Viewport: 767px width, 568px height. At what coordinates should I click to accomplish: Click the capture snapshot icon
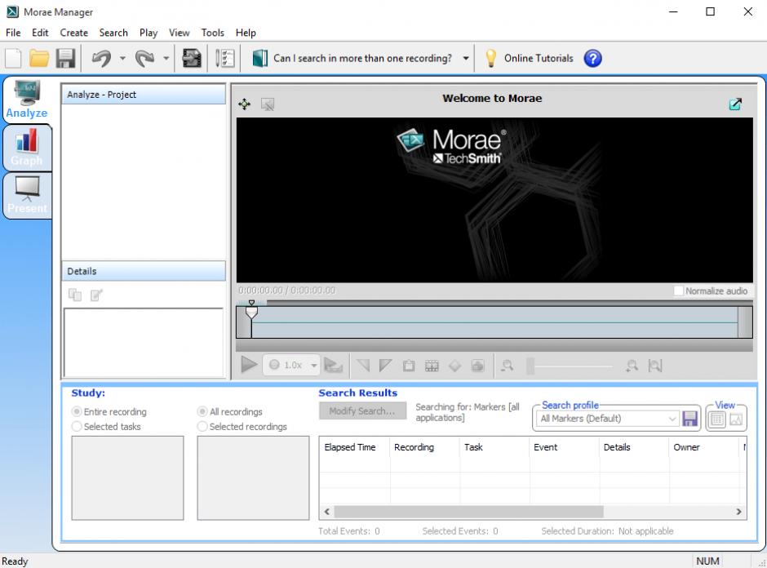click(x=477, y=366)
